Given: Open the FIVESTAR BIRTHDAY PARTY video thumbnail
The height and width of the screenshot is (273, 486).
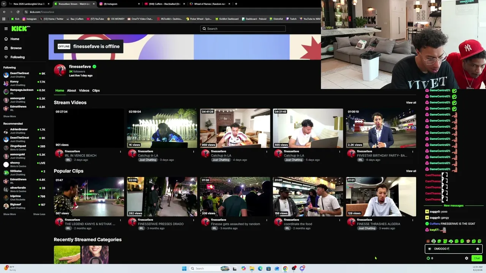Looking at the screenshot, I should point(381,128).
